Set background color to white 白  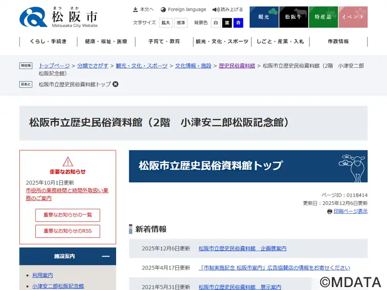216,23
